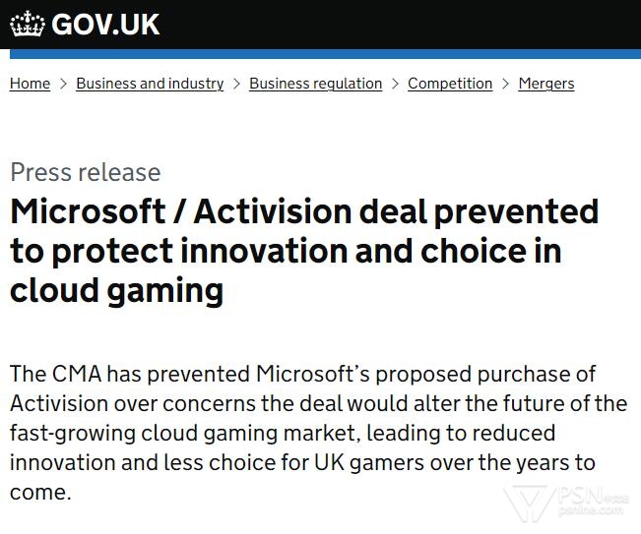Click the chevron right after Home
Screen dimensions: 641x534
click(x=63, y=84)
